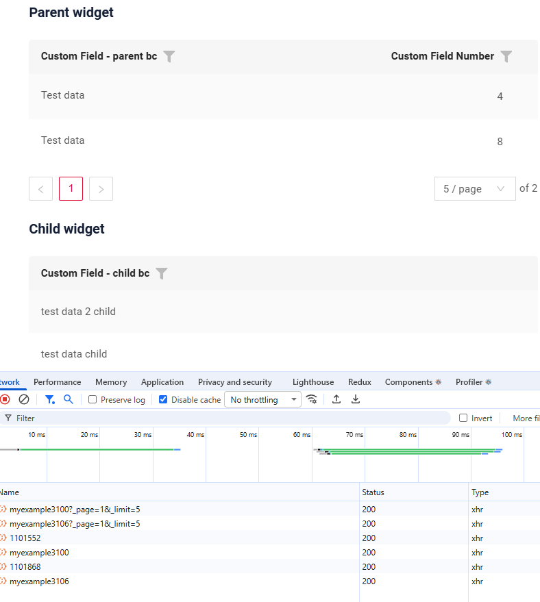Click the import HAR upload icon
The image size is (540, 602).
(x=336, y=399)
